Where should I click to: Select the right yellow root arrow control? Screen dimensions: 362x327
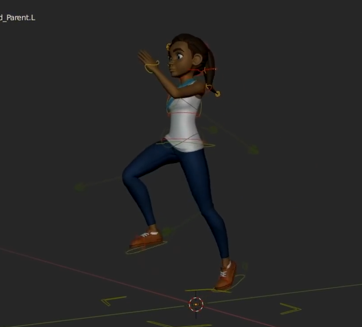tap(291, 309)
